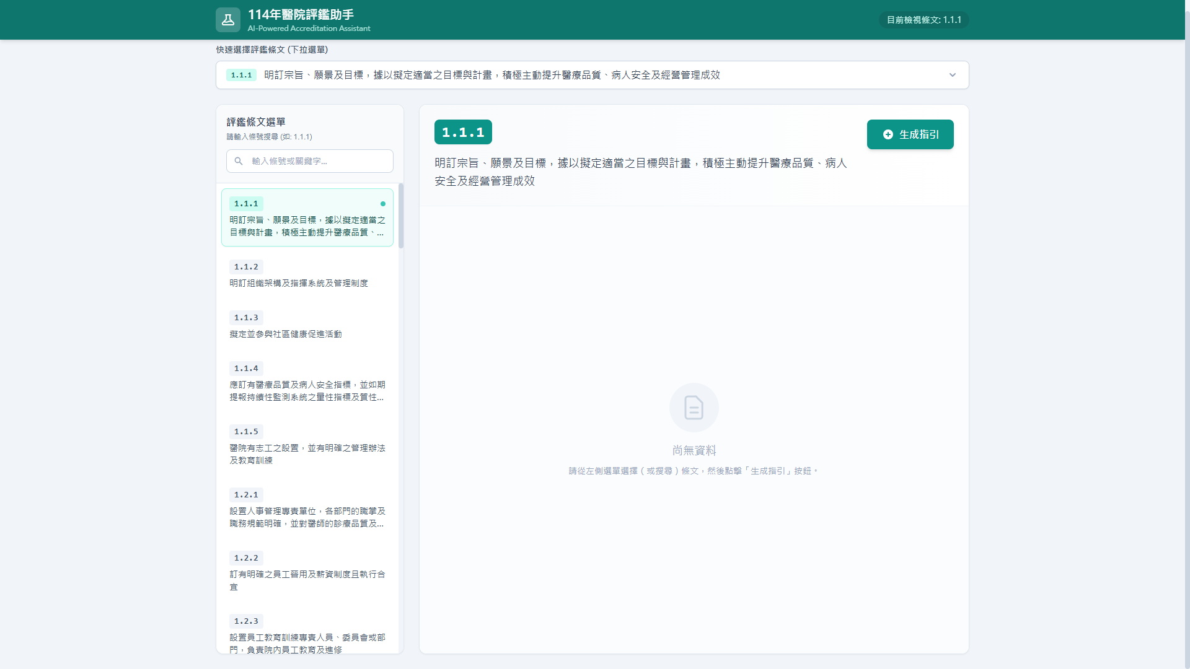The width and height of the screenshot is (1190, 669).
Task: Choose clause 1.2.1 人事管理專責單位
Action: coord(307,509)
